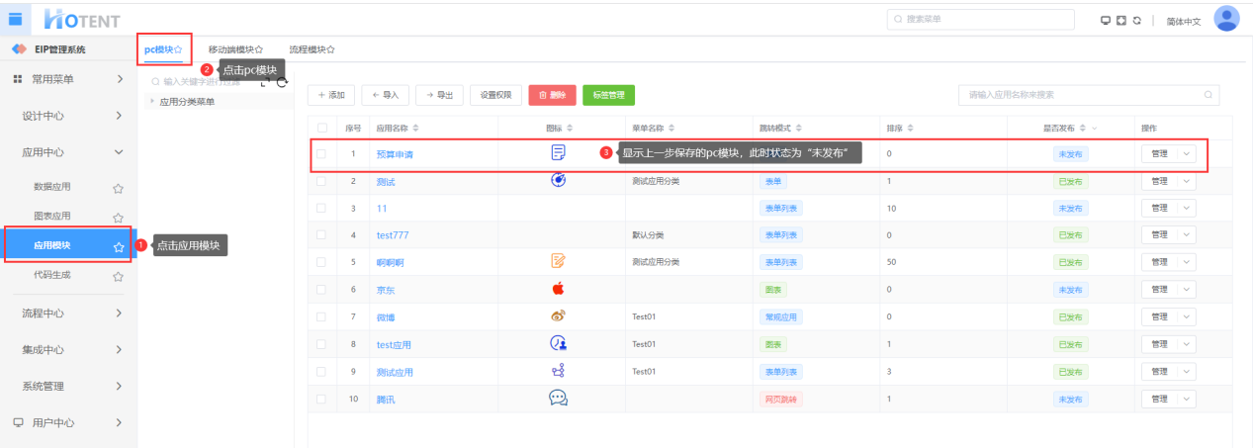Check the select-all checkbox in table header
Viewport: 1253px width, 448px height.
322,129
